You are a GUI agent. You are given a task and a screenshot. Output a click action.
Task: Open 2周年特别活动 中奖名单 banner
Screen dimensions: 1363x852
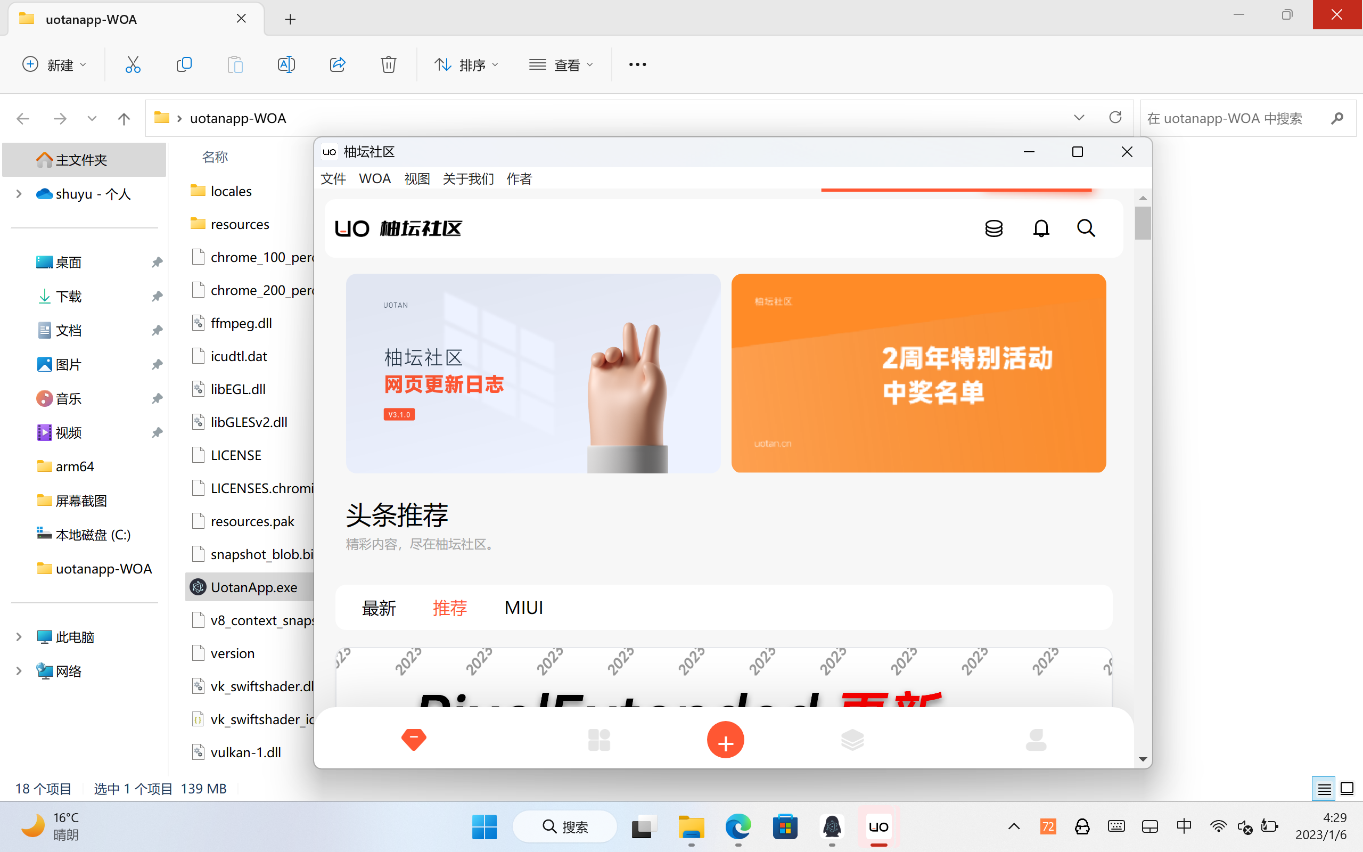pos(918,373)
